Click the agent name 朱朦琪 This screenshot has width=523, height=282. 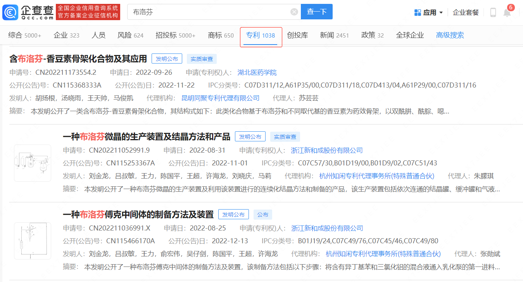coord(484,176)
